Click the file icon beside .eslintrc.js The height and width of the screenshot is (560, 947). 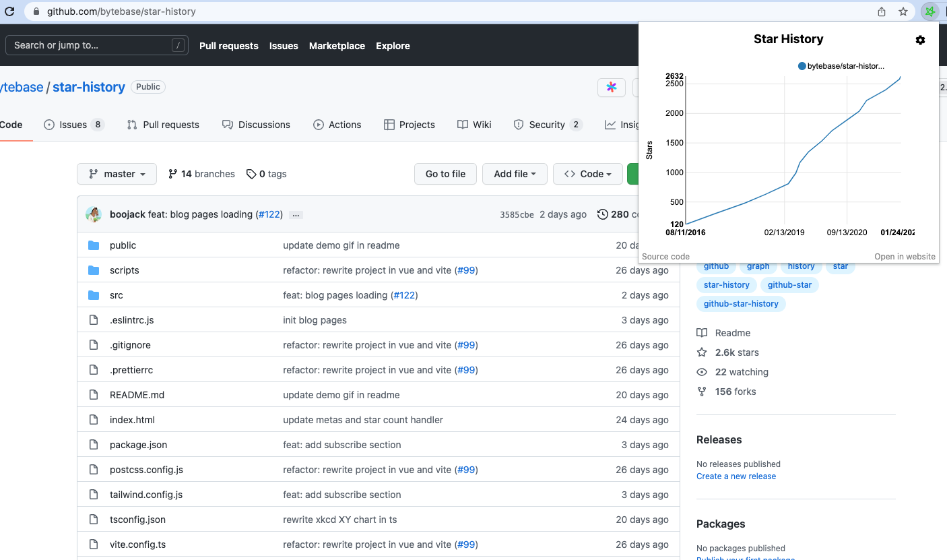click(x=94, y=320)
